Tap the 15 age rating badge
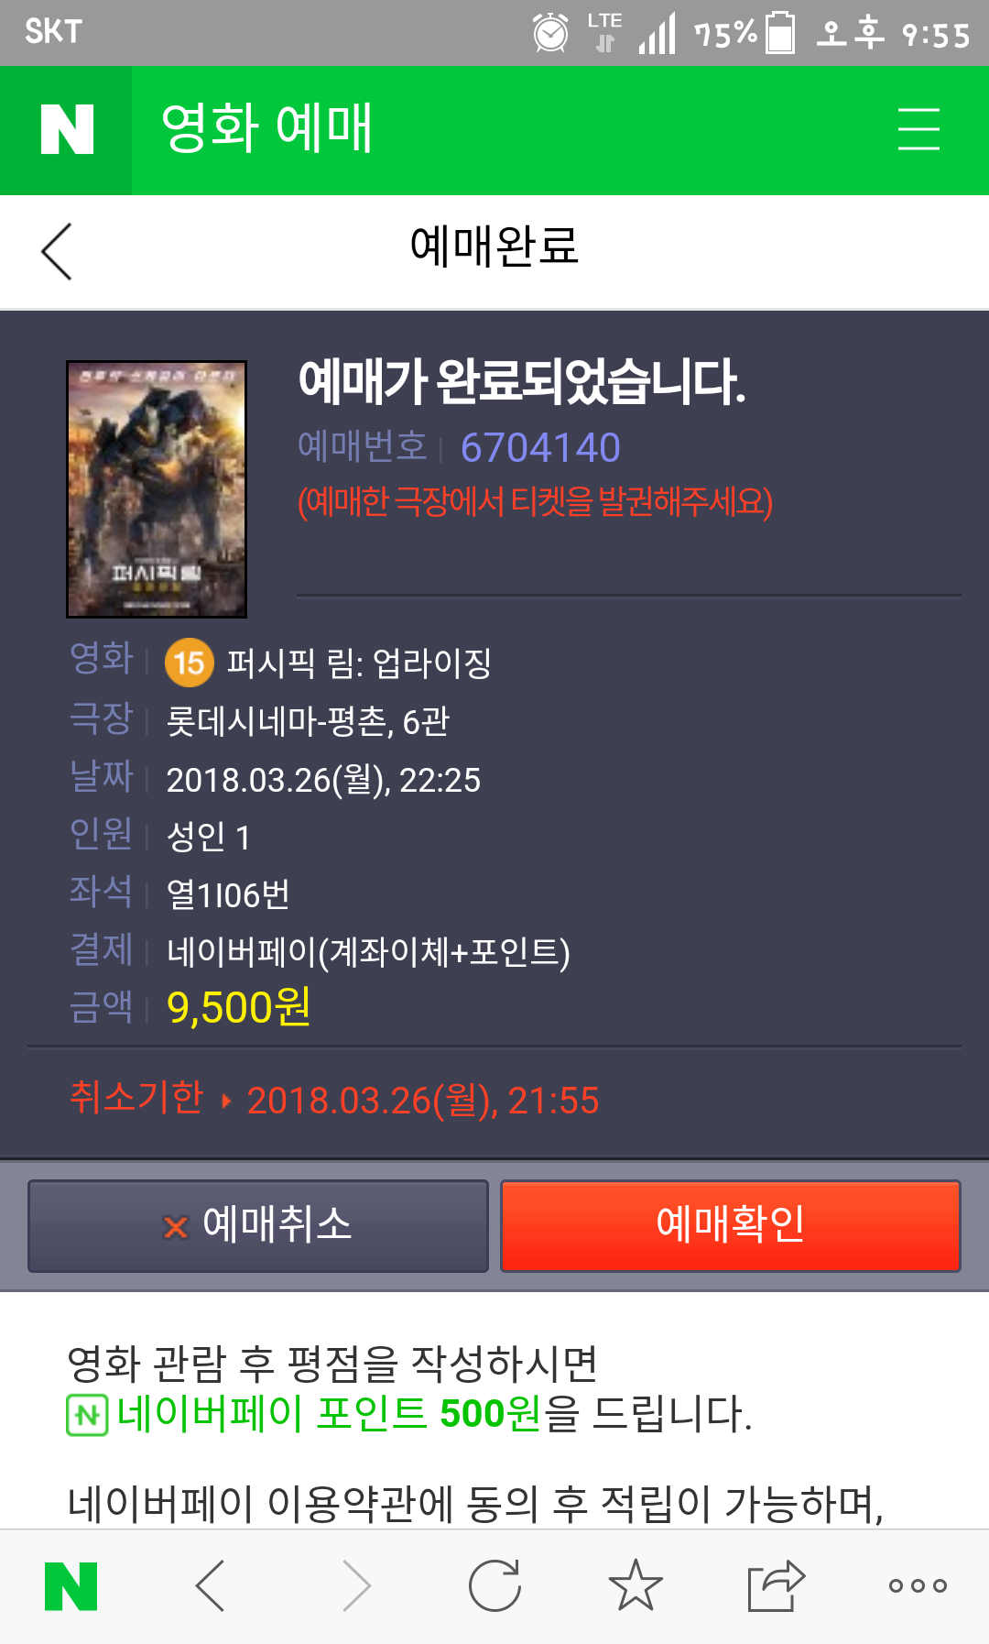989x1644 pixels. (x=189, y=663)
